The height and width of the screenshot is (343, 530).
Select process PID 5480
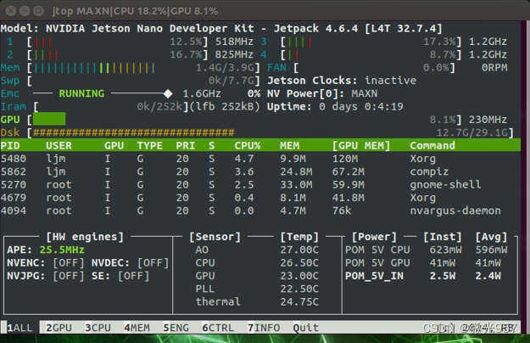coord(14,159)
